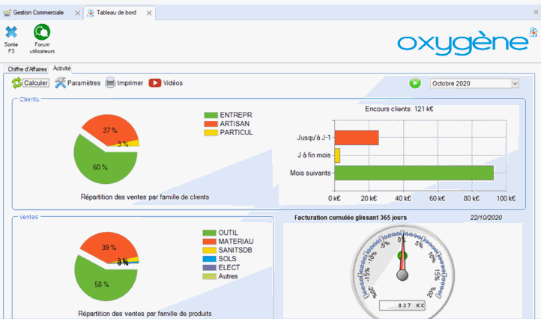Click the Autres legend swatch
541x319 pixels.
click(209, 276)
